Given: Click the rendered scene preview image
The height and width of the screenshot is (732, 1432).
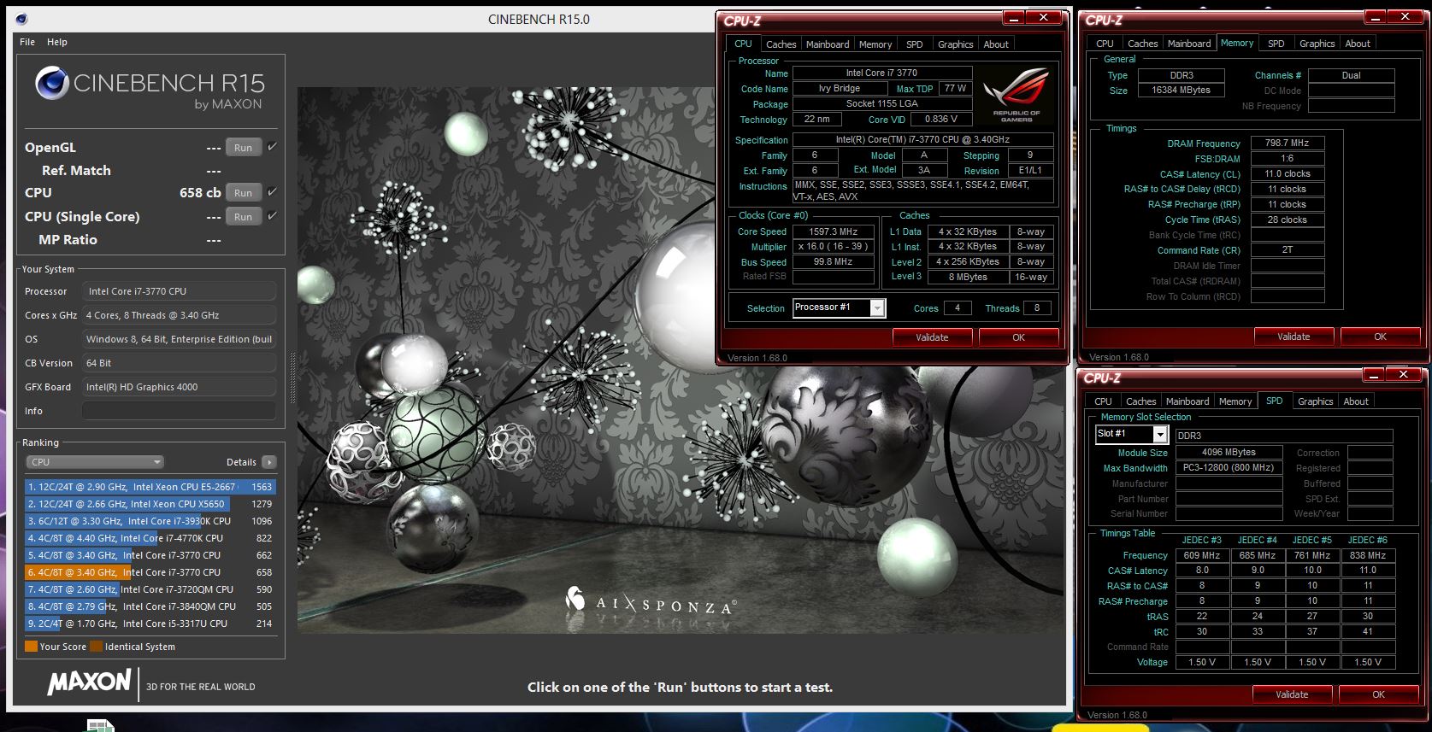Looking at the screenshot, I should (x=681, y=360).
